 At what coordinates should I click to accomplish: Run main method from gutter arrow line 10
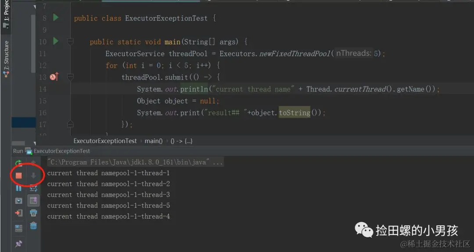click(56, 41)
